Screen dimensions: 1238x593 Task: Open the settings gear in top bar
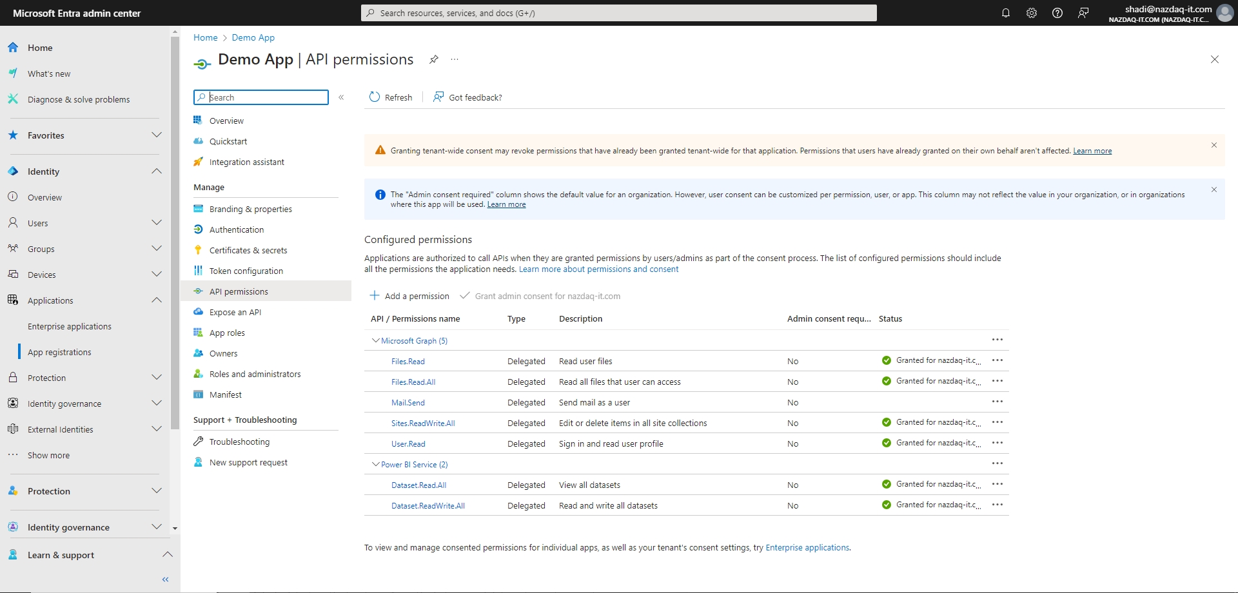tap(1031, 13)
